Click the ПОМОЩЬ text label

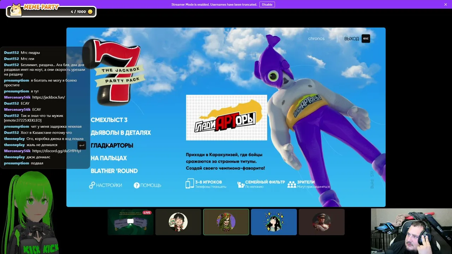point(151,185)
